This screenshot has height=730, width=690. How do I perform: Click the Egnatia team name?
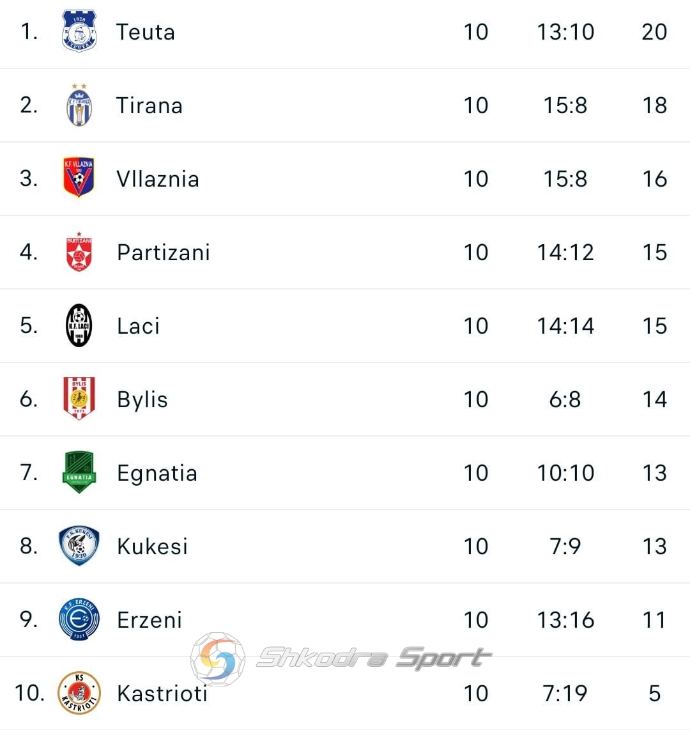click(157, 474)
